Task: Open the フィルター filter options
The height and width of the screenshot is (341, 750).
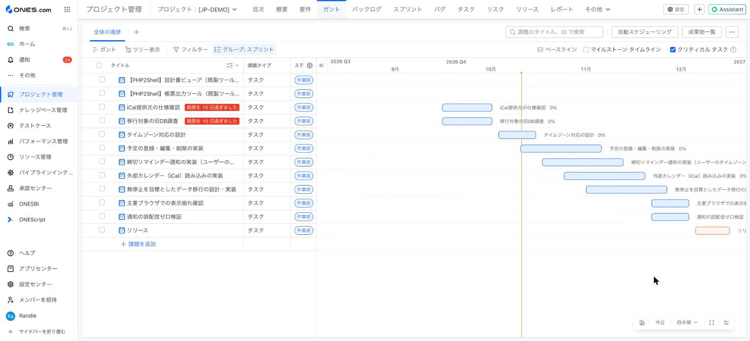Action: tap(190, 50)
